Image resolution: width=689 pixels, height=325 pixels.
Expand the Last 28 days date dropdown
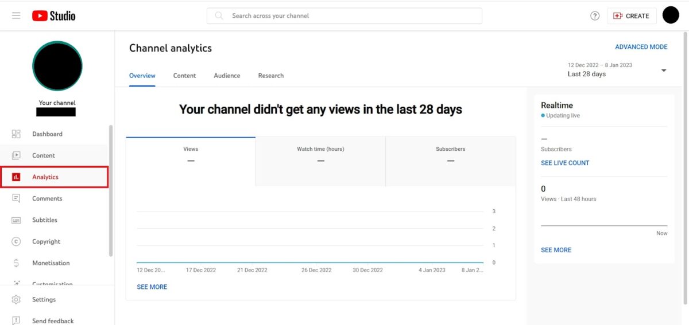pos(617,70)
